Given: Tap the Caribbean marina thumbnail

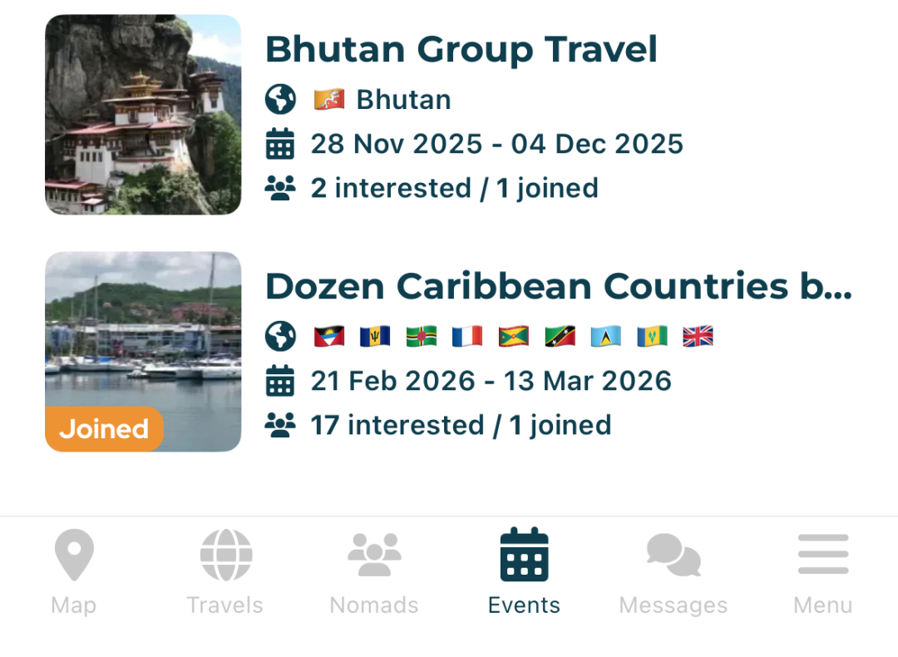Looking at the screenshot, I should 143,333.
